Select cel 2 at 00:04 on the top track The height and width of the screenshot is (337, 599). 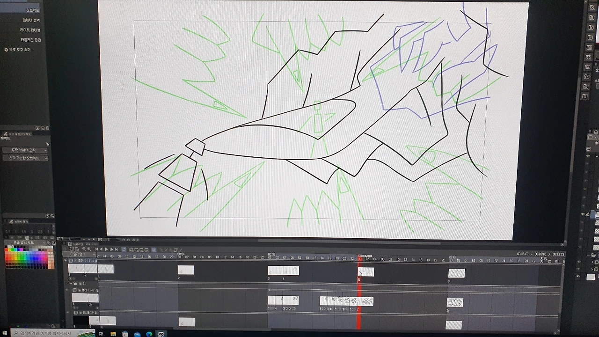186,270
